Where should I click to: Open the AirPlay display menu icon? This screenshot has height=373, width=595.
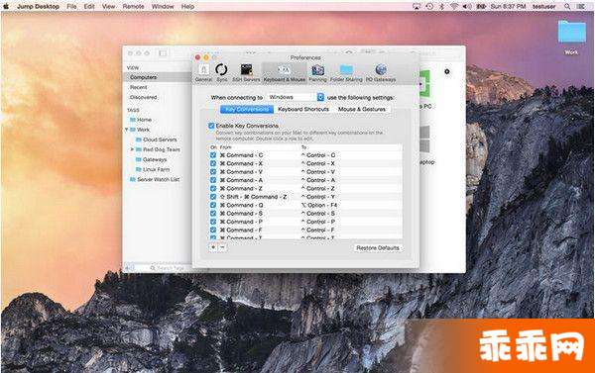pos(416,7)
